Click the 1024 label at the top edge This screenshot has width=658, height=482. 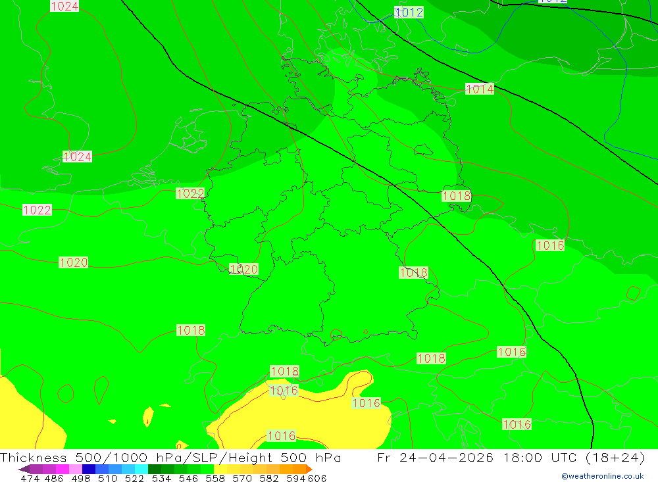pos(64,7)
